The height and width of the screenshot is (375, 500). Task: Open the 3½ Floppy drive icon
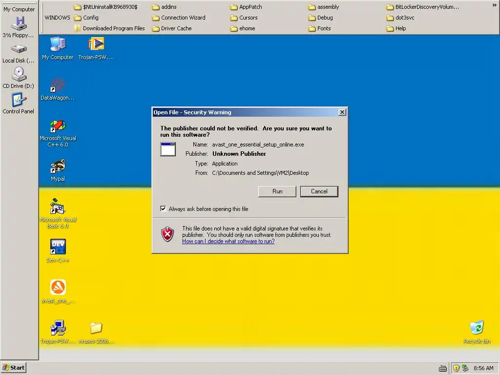pyautogui.click(x=19, y=27)
